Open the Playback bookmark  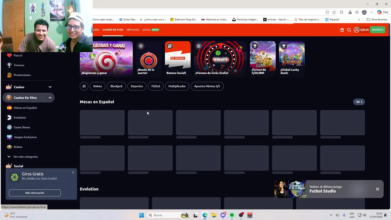[332, 20]
